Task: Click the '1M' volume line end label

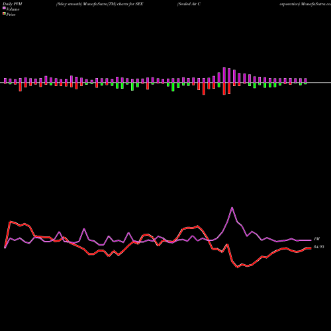Action: click(316, 239)
